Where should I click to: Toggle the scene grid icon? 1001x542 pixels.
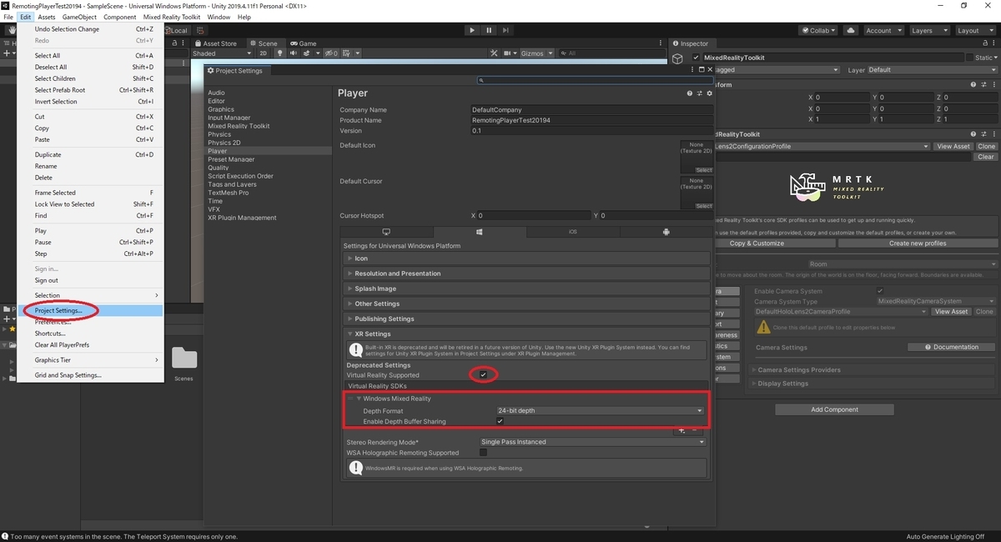coord(345,53)
